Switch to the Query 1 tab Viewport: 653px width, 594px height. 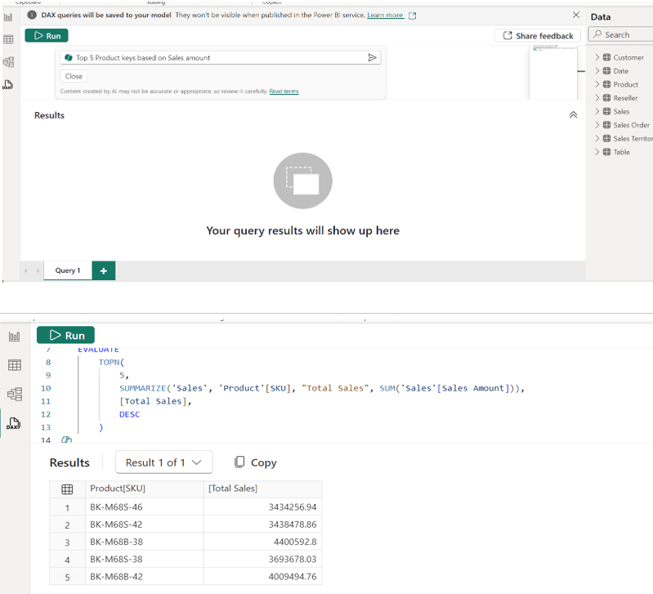(68, 270)
